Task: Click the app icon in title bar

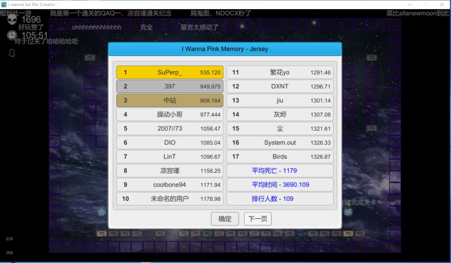Action: point(4,4)
